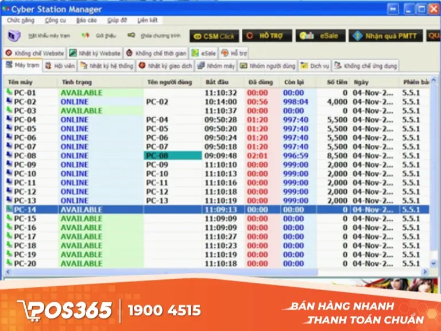
Task: Sort by the Đã dùng column header
Action: coord(262,82)
